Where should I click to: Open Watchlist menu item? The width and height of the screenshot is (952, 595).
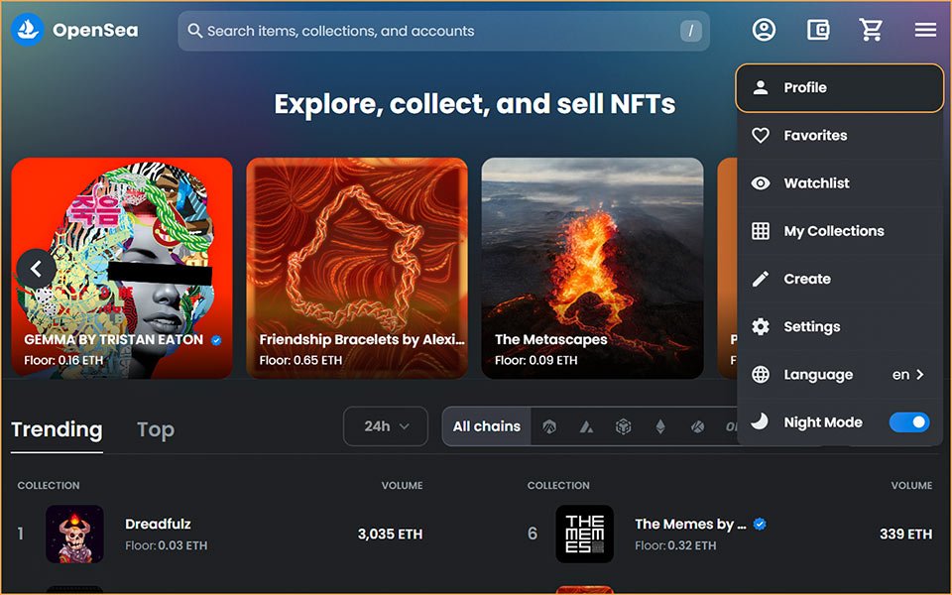point(840,182)
